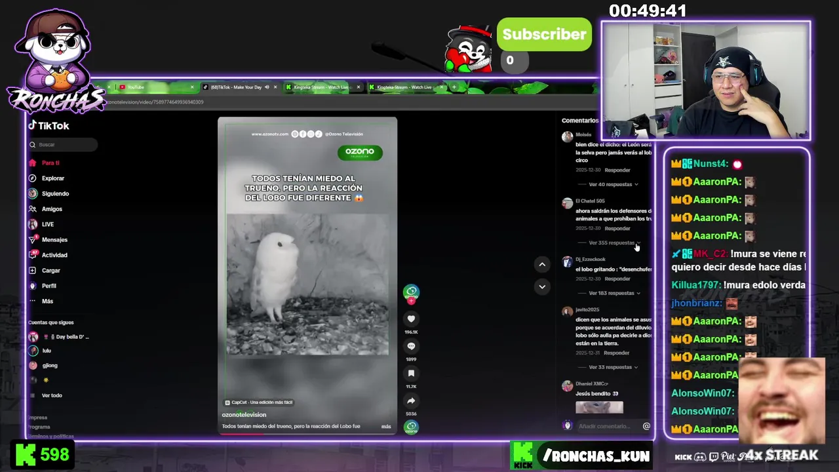Open a new browser tab
This screenshot has height=472, width=839.
pyautogui.click(x=454, y=87)
